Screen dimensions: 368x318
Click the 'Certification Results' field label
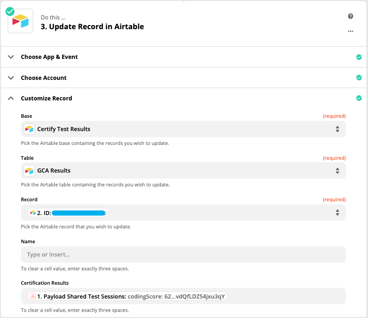coord(45,283)
